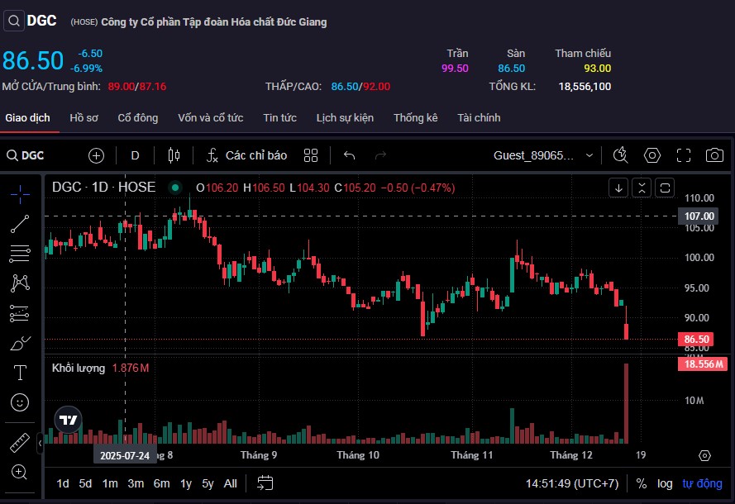The image size is (735, 504).
Task: Open the D interval timeframe selector
Action: coord(136,155)
